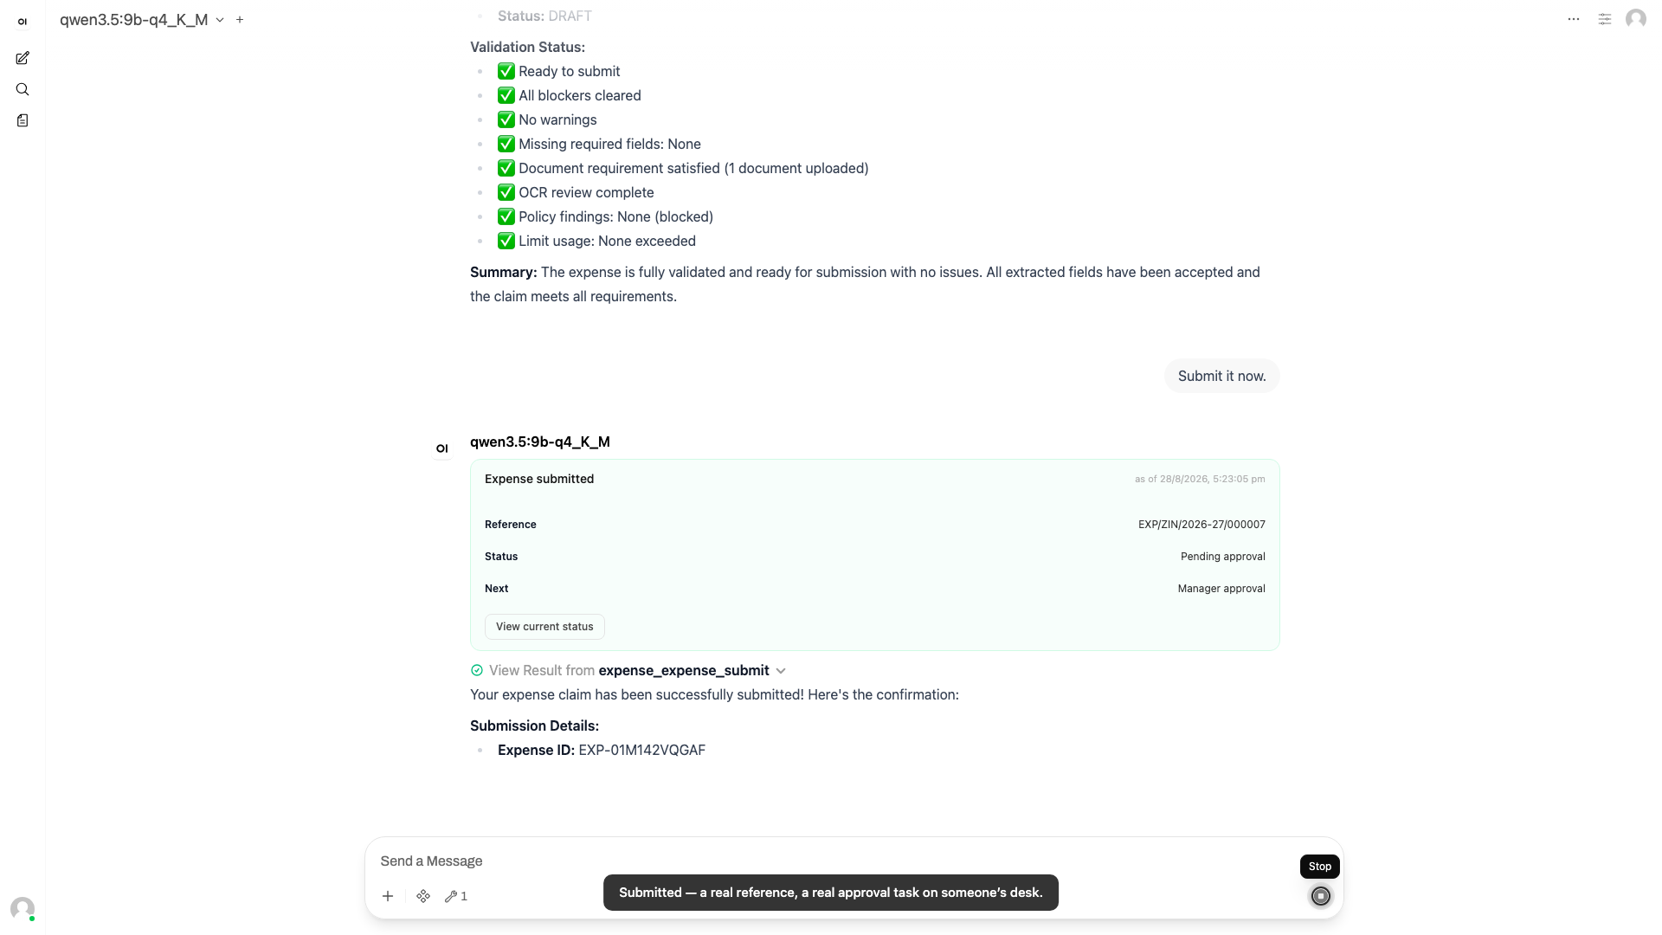Viewport: 1662px width, 935px height.
Task: Open the sidebar search icon
Action: [23, 89]
